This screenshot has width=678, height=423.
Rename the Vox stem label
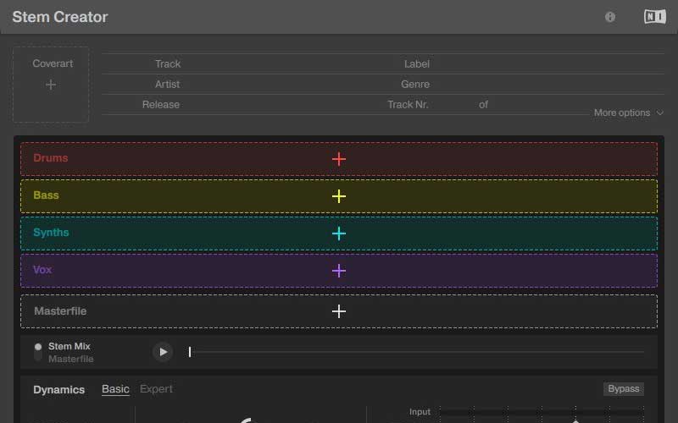[42, 269]
